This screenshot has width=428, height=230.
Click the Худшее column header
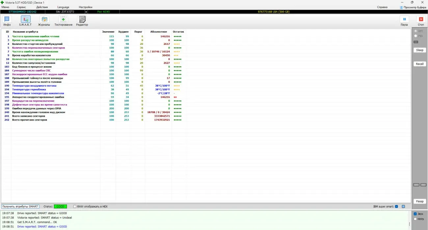coord(123,32)
